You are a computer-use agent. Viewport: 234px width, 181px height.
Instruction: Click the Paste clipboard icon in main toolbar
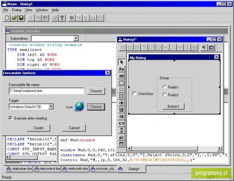pos(45,18)
